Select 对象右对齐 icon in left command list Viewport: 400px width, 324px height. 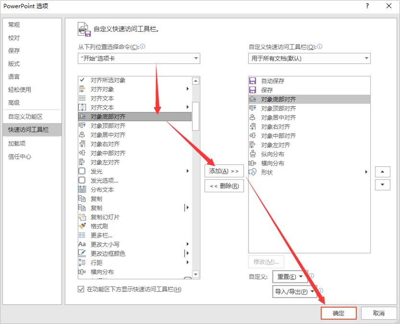82,144
